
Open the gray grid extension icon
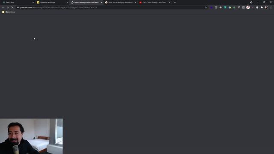(244, 8)
